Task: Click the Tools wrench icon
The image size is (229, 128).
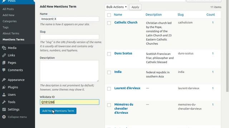Action: click(4, 102)
